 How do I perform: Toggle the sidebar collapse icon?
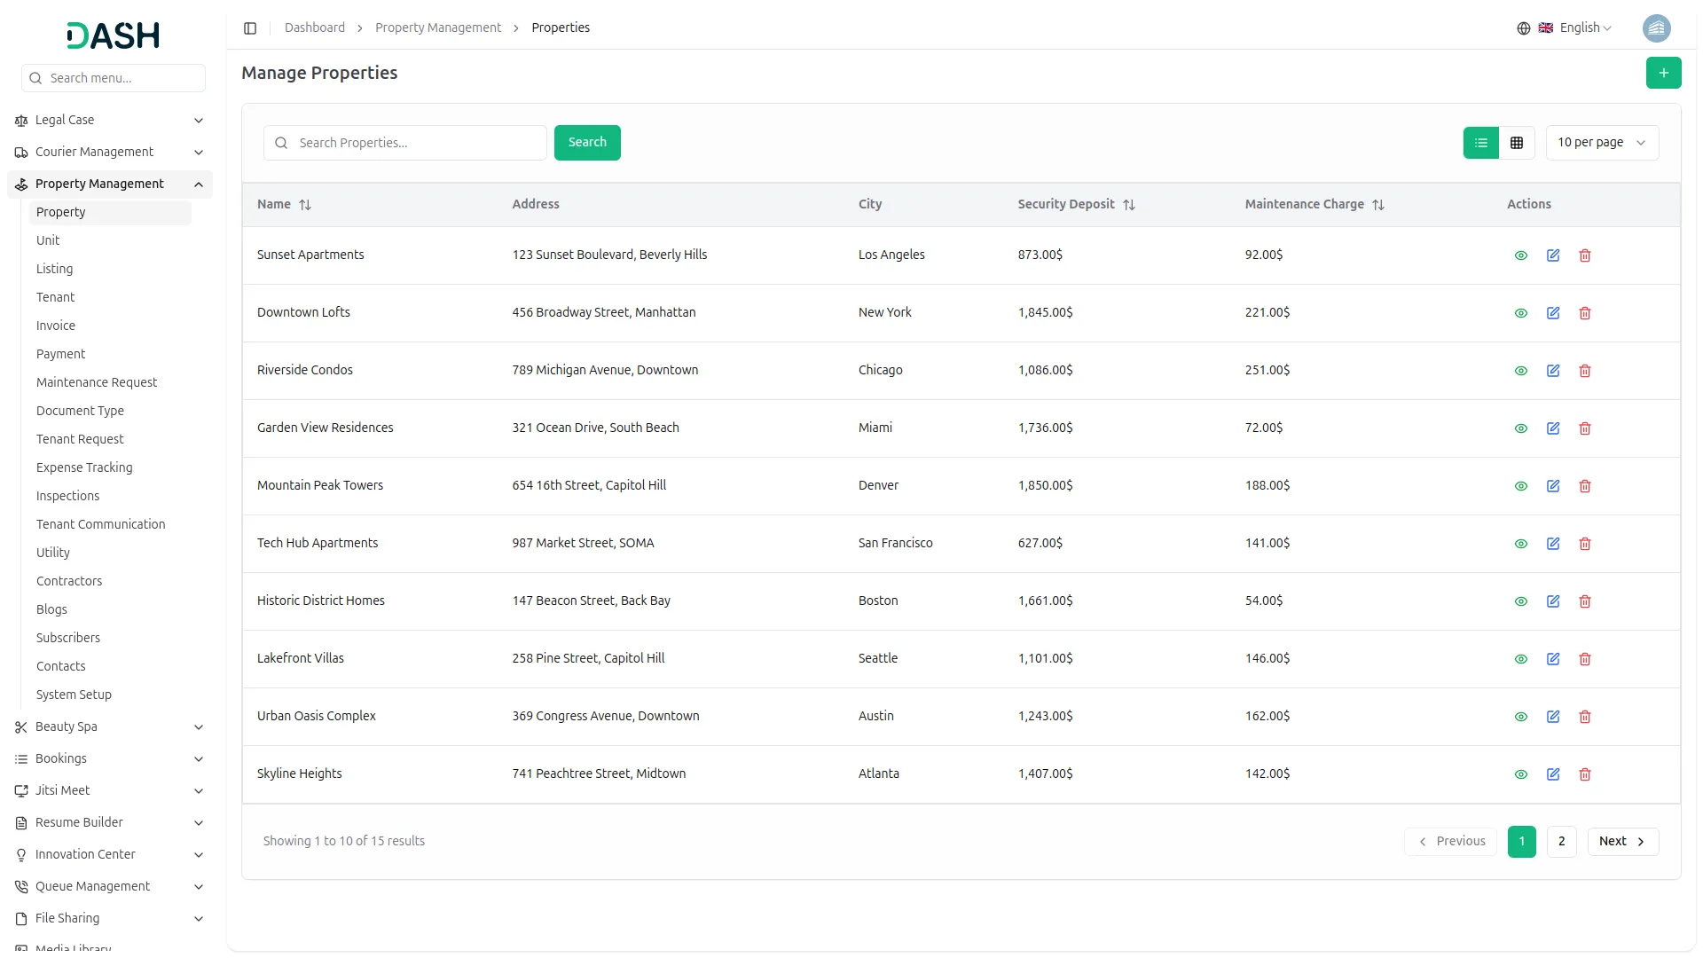[x=250, y=28]
